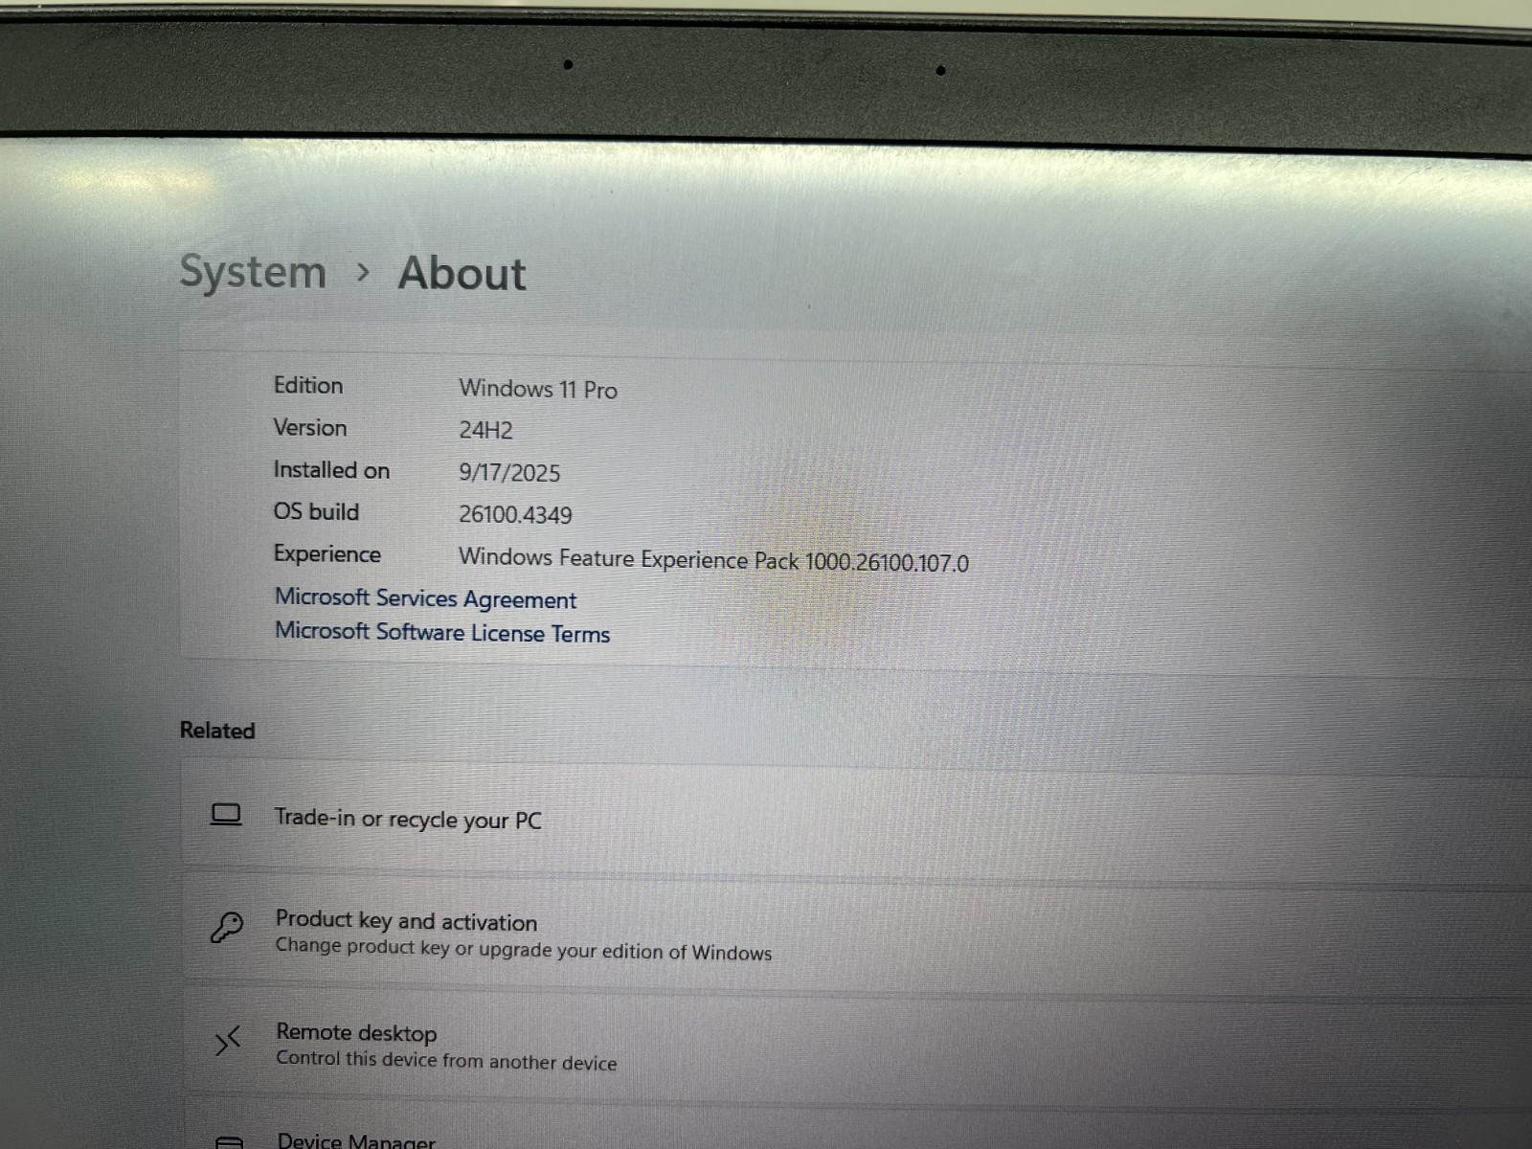Click the Edition label
The image size is (1532, 1149).
(308, 385)
